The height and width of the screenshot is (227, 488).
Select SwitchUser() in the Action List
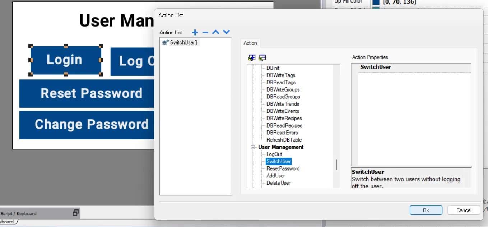click(x=184, y=42)
